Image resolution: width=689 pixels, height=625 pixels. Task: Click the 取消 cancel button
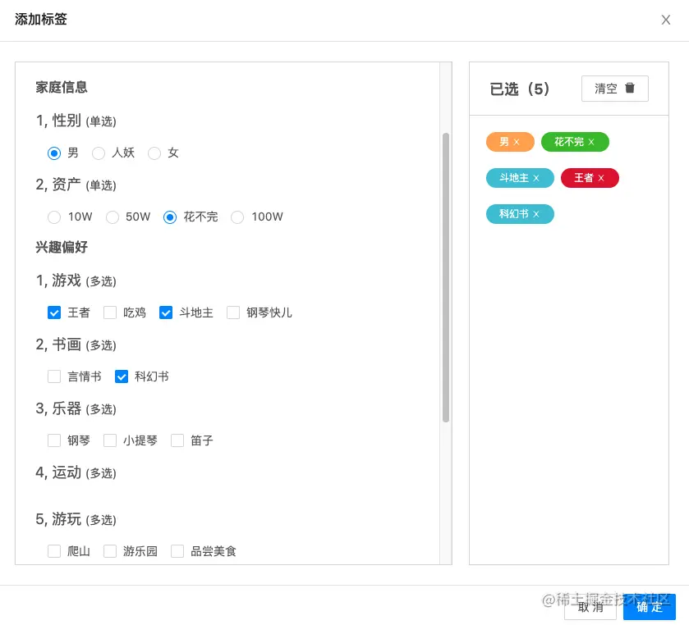coord(590,607)
